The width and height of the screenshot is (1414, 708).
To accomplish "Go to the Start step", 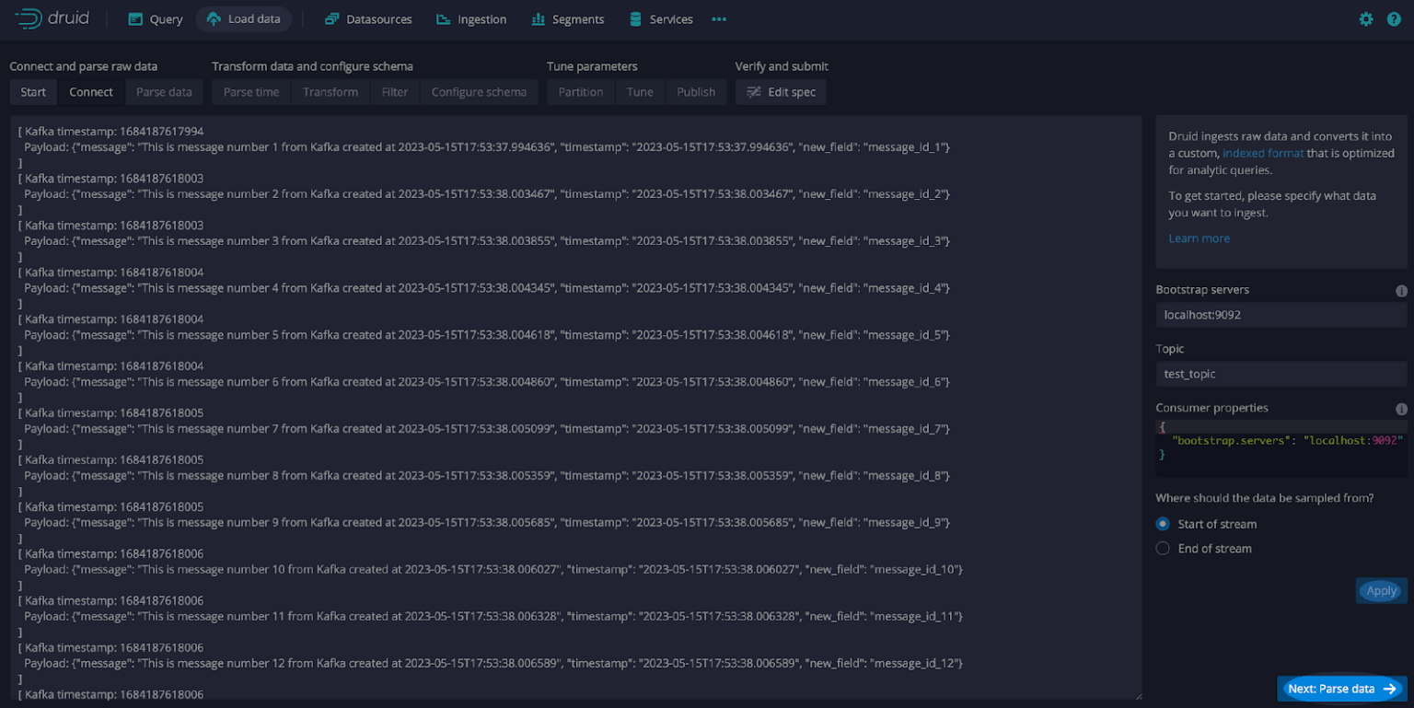I will pos(33,92).
